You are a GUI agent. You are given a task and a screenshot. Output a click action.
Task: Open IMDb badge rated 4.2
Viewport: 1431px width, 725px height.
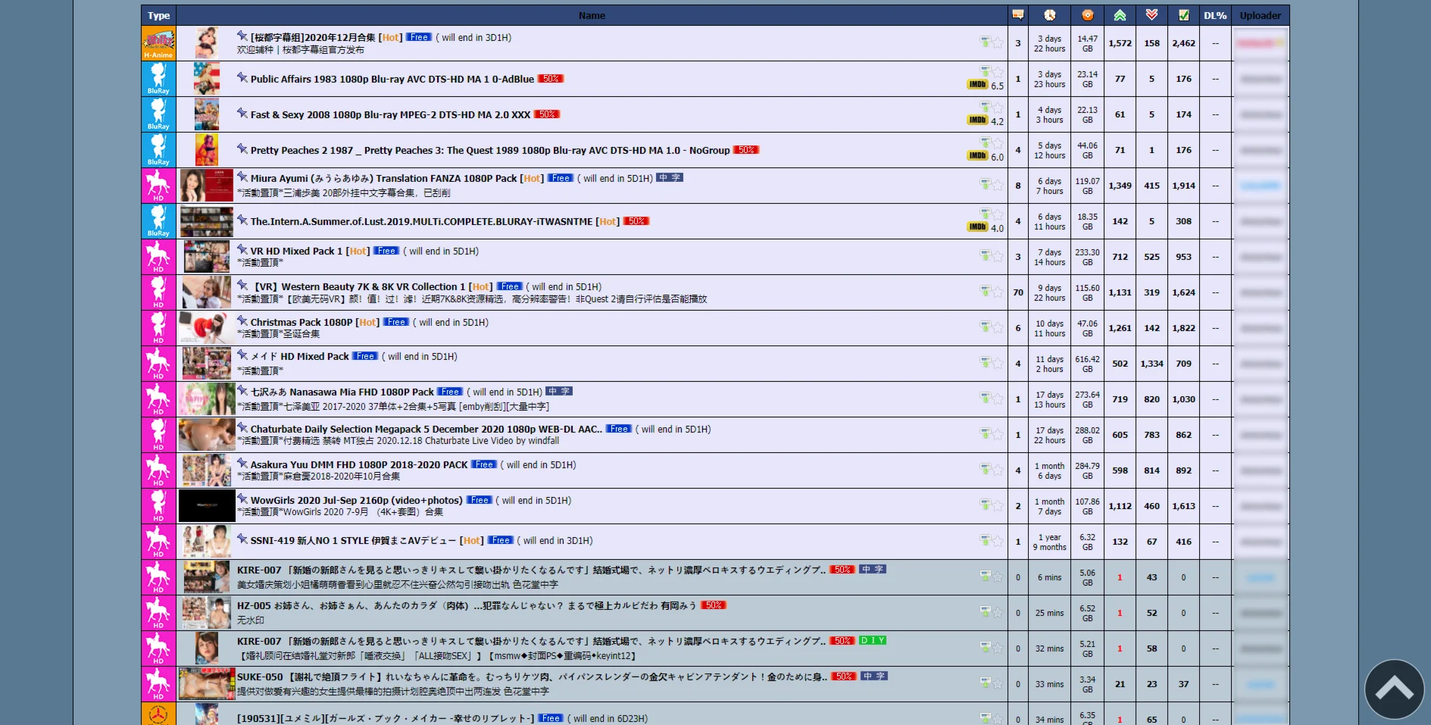977,120
